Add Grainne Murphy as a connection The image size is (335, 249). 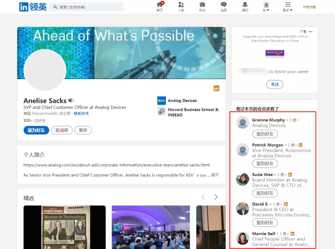[x=265, y=134]
